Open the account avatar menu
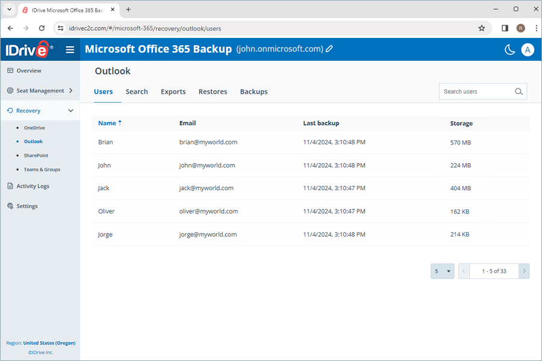This screenshot has width=542, height=361. point(528,50)
